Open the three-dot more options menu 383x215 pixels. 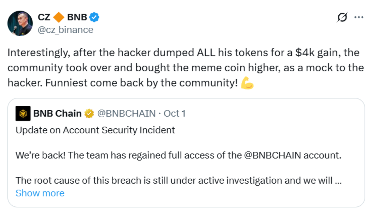(x=359, y=18)
